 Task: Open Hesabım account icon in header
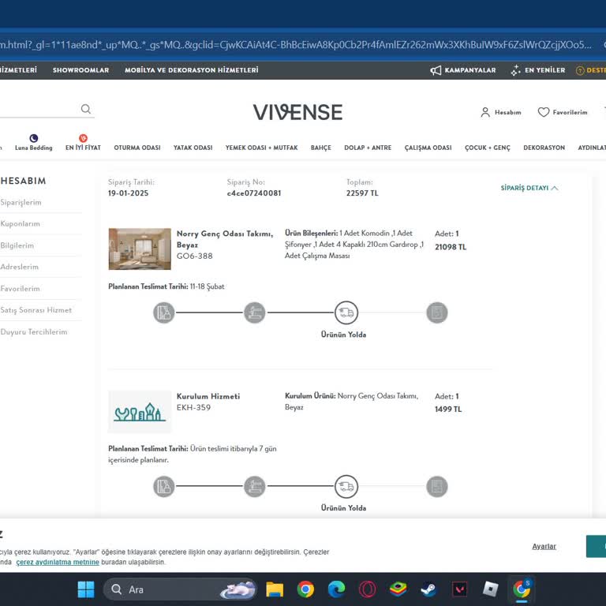tap(485, 112)
